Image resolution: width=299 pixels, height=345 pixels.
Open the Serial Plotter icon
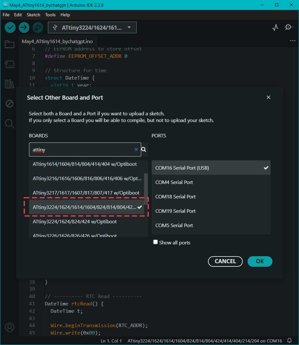click(x=275, y=27)
